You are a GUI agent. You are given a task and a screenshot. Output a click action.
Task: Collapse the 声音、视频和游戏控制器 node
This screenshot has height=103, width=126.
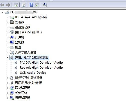tap(7, 58)
